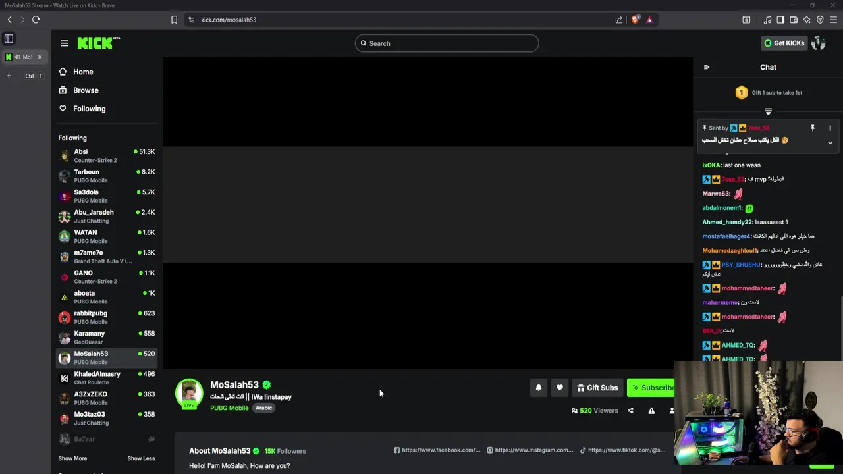Screen dimensions: 843x474
Task: Click Show Less under Following
Action: pyautogui.click(x=141, y=458)
